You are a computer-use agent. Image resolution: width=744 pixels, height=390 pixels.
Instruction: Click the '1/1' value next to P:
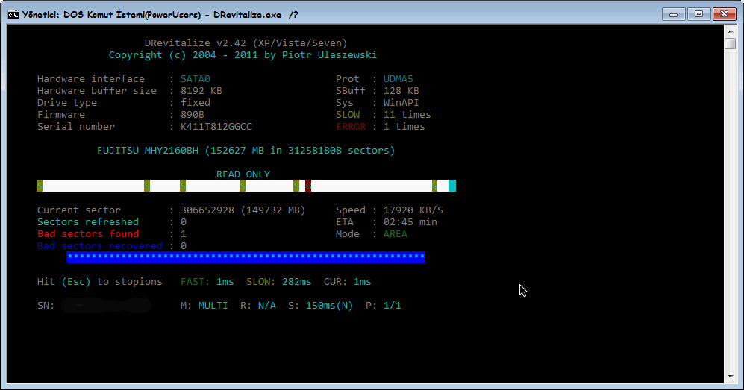pos(392,306)
